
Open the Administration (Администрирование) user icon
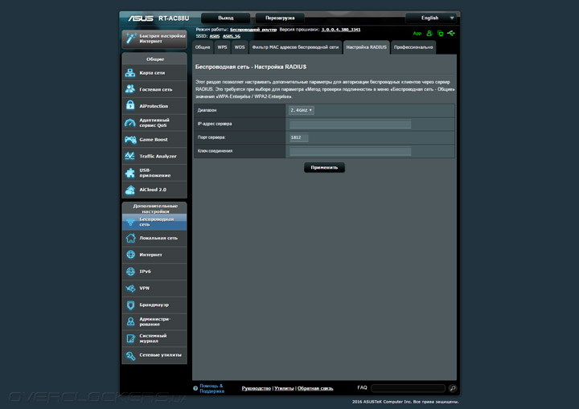point(130,321)
